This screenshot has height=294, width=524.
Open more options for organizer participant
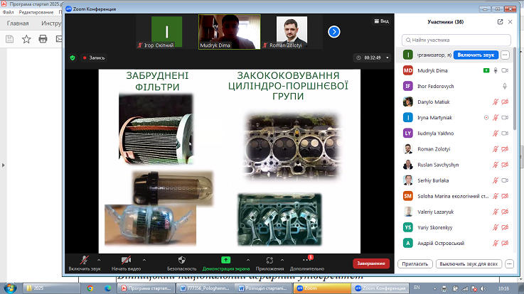506,55
